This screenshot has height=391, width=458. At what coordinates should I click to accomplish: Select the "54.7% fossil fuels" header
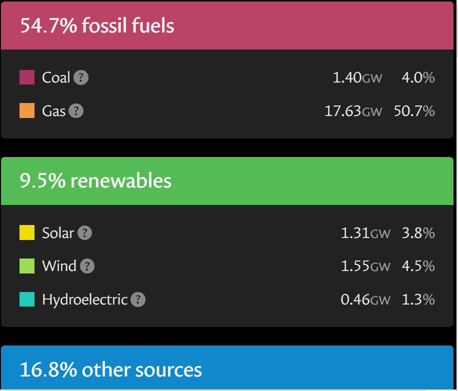coord(97,25)
